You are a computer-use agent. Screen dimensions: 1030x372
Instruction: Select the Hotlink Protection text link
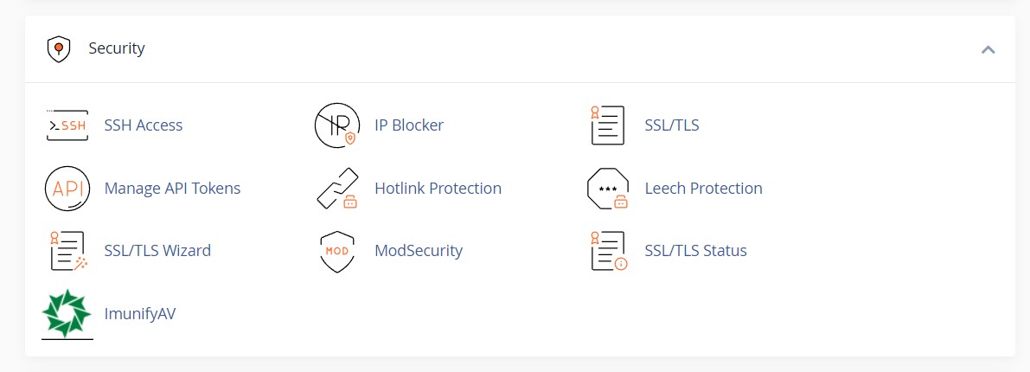[x=438, y=189]
